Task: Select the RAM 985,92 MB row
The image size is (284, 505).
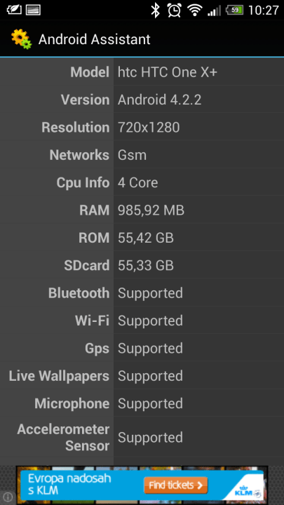Action: coord(142,210)
